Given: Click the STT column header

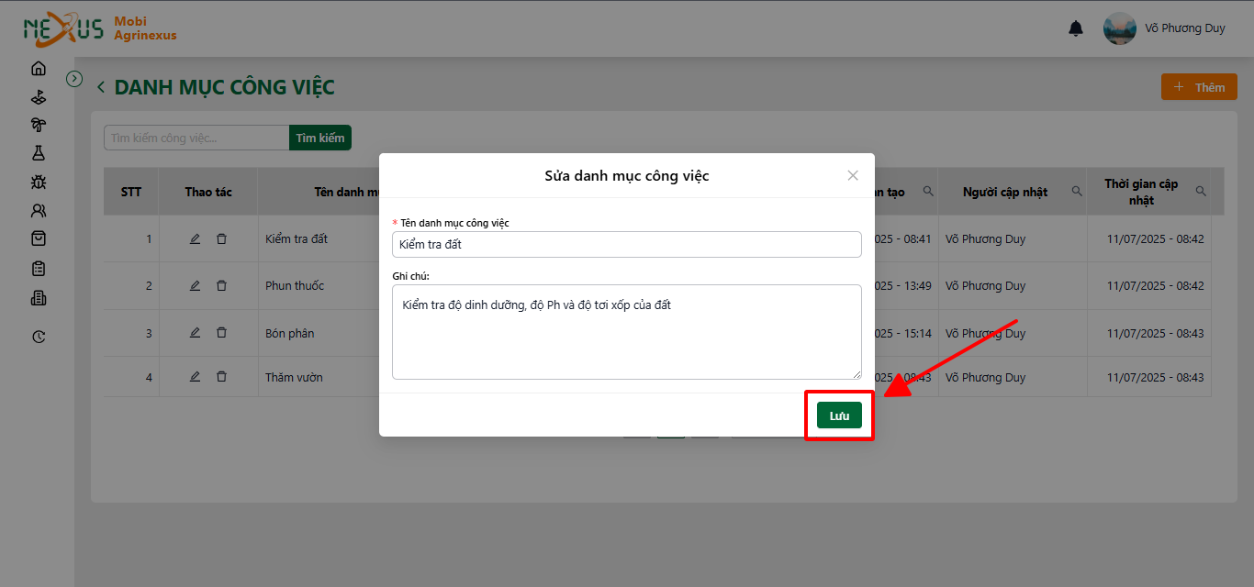Looking at the screenshot, I should [131, 192].
